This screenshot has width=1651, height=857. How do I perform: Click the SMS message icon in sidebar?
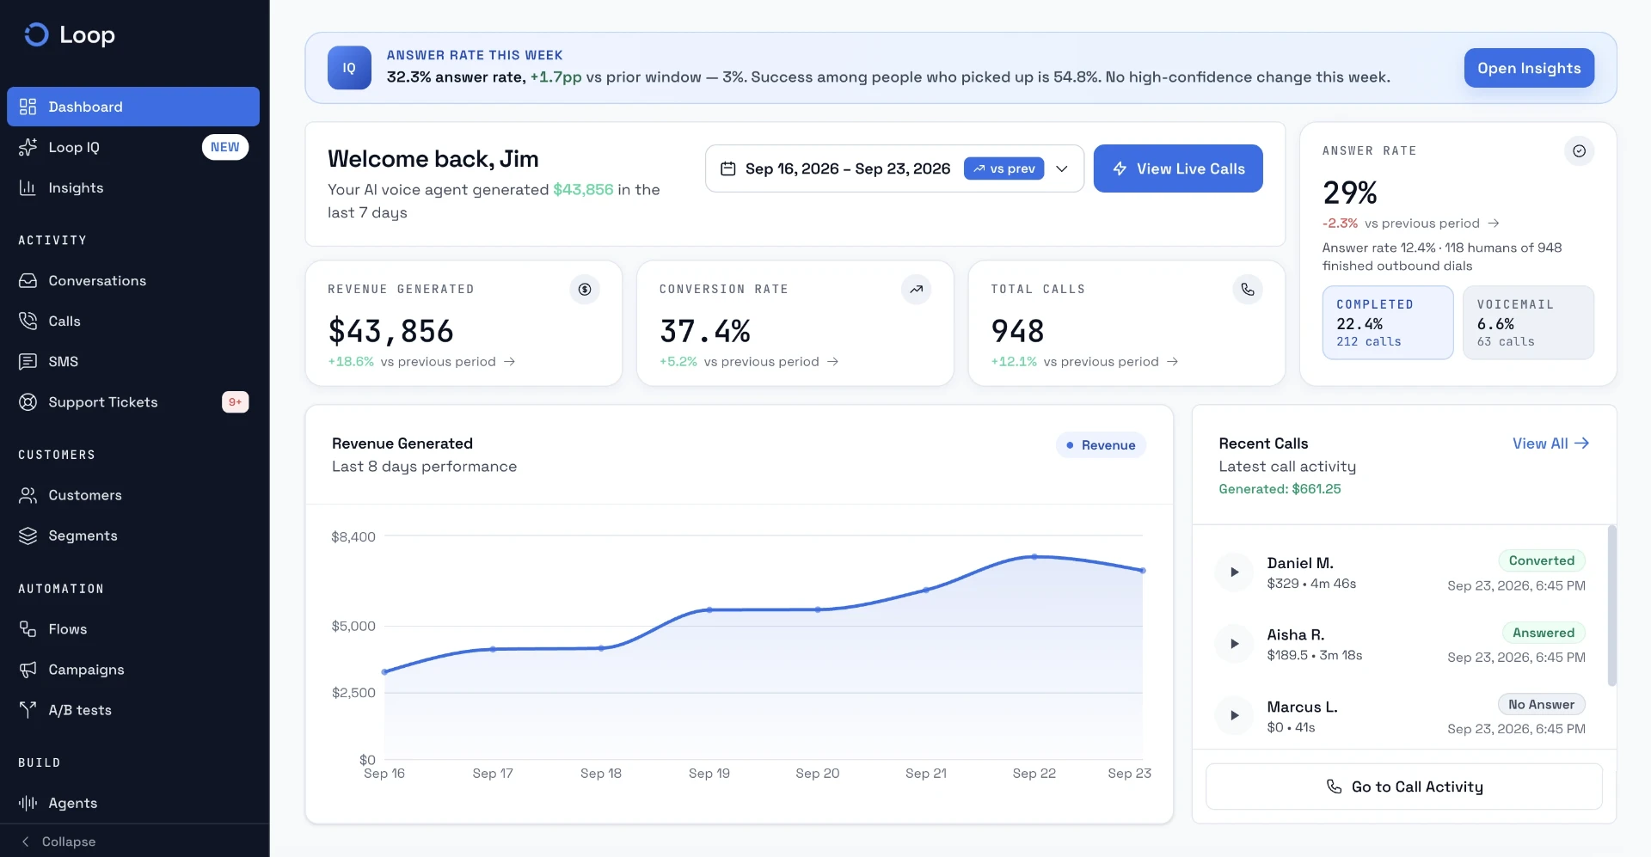tap(28, 361)
